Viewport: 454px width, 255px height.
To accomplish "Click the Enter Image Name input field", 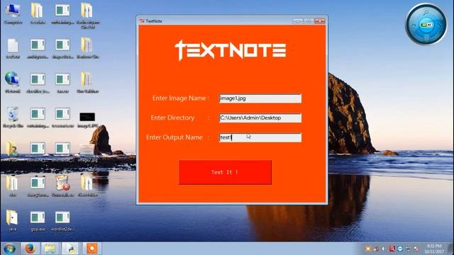I will (x=260, y=98).
